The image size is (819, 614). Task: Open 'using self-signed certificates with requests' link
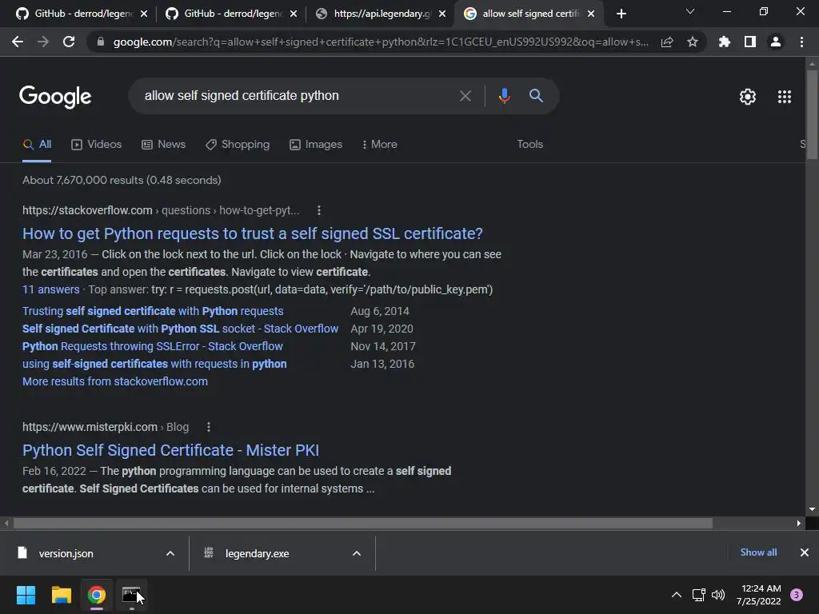click(x=154, y=364)
